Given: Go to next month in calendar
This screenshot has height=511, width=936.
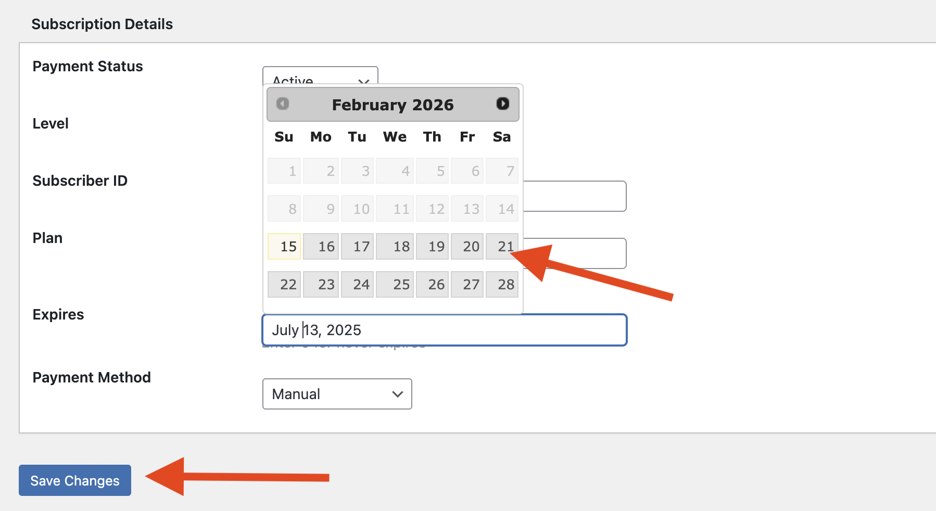Looking at the screenshot, I should coord(502,104).
